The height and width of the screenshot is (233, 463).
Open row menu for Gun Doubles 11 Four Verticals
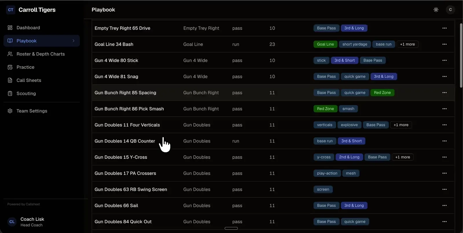click(444, 125)
